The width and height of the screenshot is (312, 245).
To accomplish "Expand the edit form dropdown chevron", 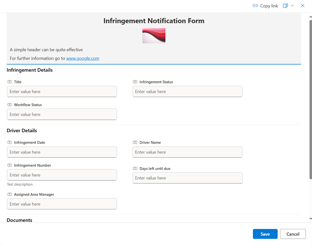I will [x=292, y=6].
